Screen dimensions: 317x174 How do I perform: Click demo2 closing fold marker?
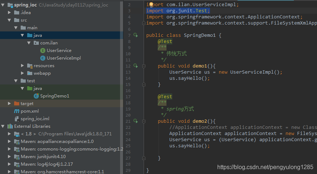pos(144,158)
